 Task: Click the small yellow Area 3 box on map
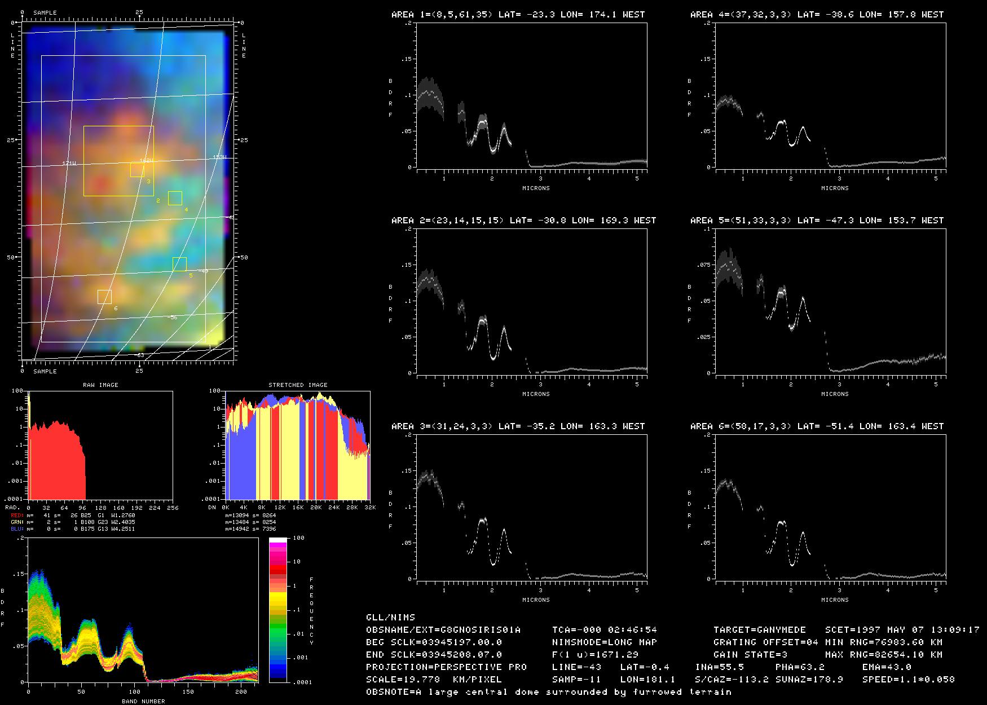137,170
